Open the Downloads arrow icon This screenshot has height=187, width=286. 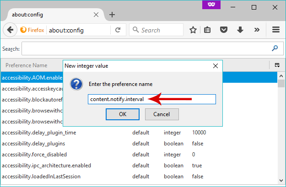240,30
